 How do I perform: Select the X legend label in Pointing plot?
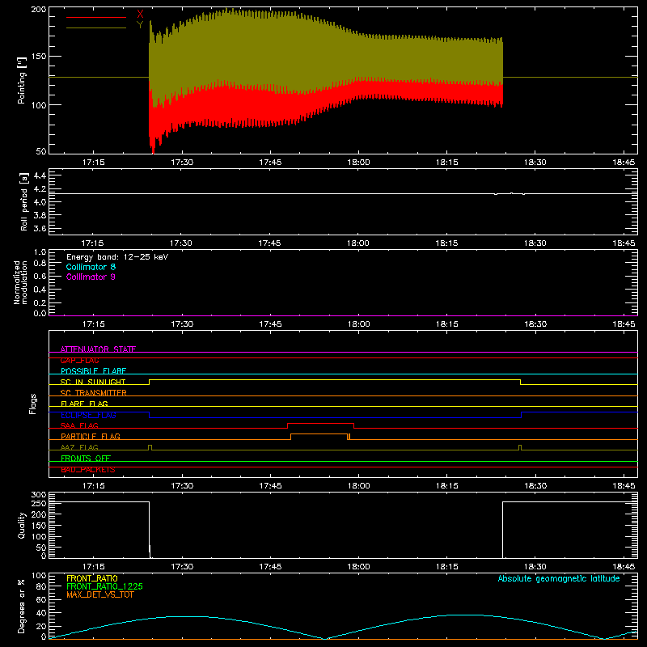click(140, 15)
